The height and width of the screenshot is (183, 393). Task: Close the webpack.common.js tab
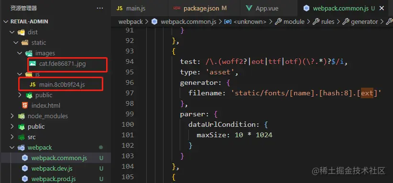point(382,9)
